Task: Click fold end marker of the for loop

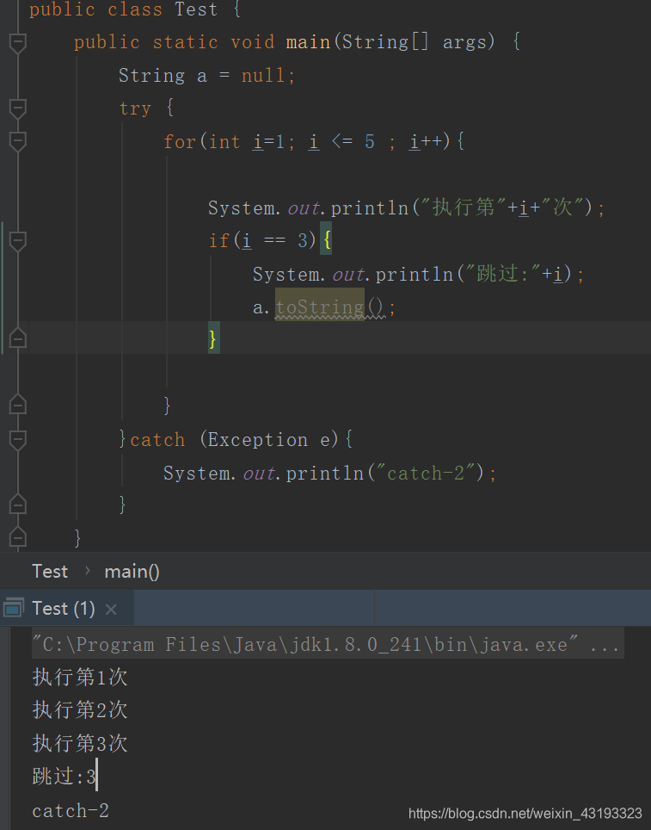Action: (17, 405)
